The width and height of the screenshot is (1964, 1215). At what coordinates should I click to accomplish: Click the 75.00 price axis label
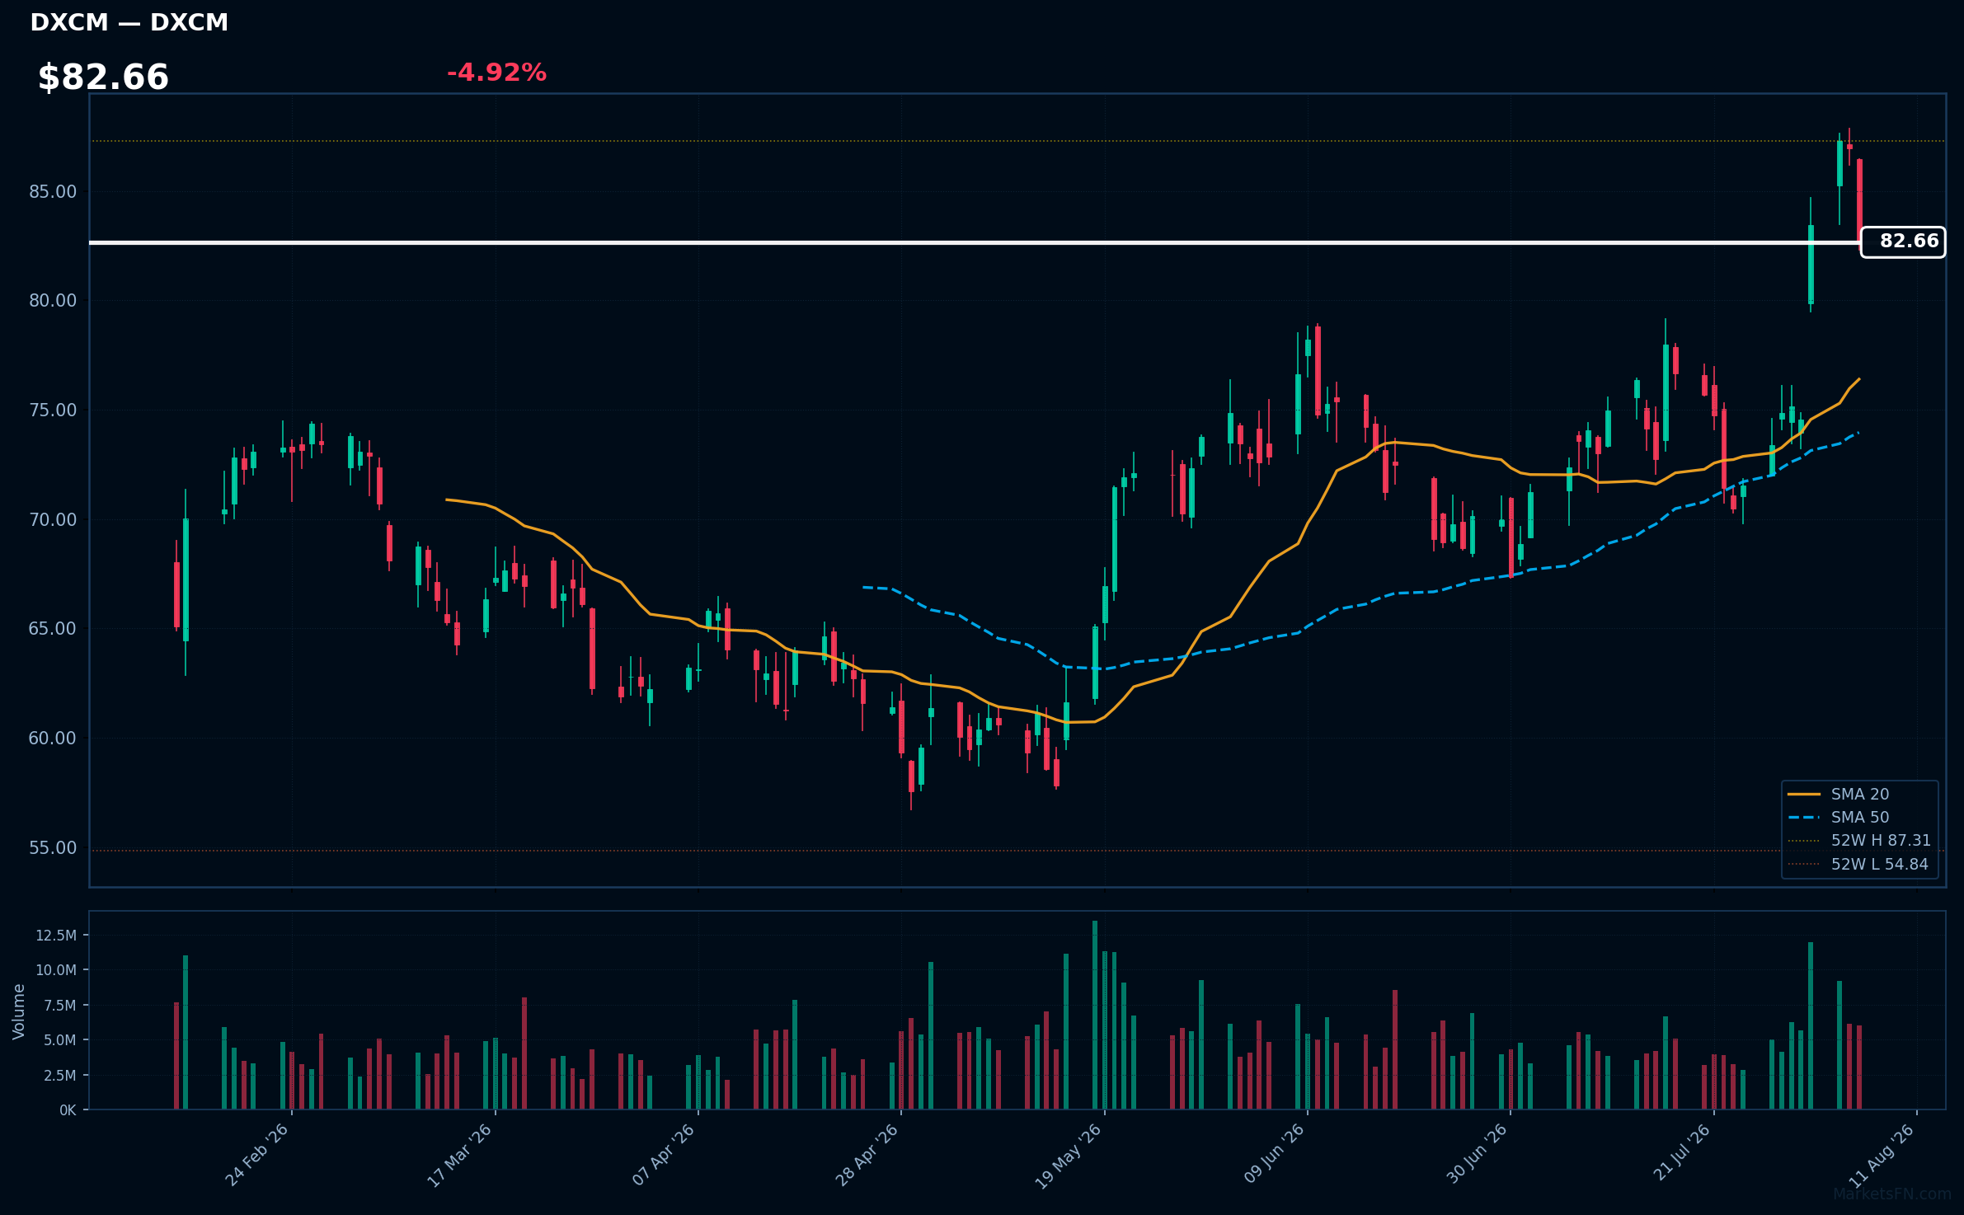pyautogui.click(x=53, y=410)
